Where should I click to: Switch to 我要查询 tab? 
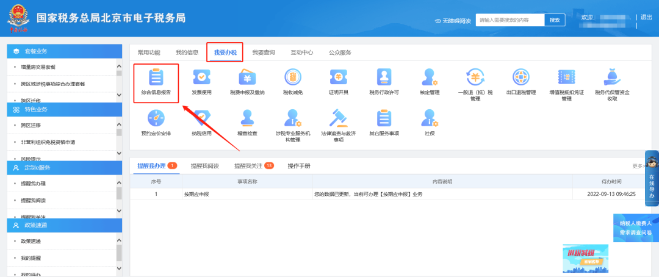point(264,52)
